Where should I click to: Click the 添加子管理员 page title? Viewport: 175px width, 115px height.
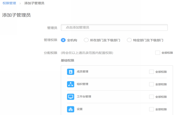(x=16, y=15)
